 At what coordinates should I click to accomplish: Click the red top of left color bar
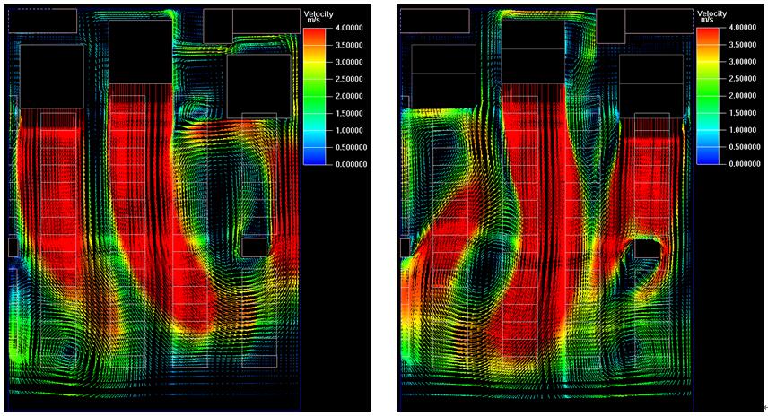316,32
